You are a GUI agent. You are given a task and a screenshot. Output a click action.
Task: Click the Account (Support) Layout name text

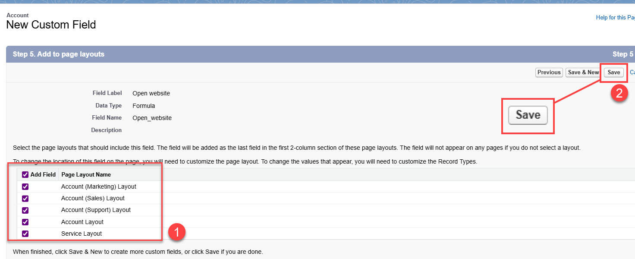(96, 210)
